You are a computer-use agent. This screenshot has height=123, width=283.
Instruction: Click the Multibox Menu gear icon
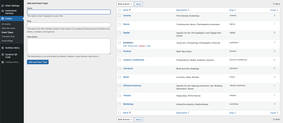click(2, 48)
